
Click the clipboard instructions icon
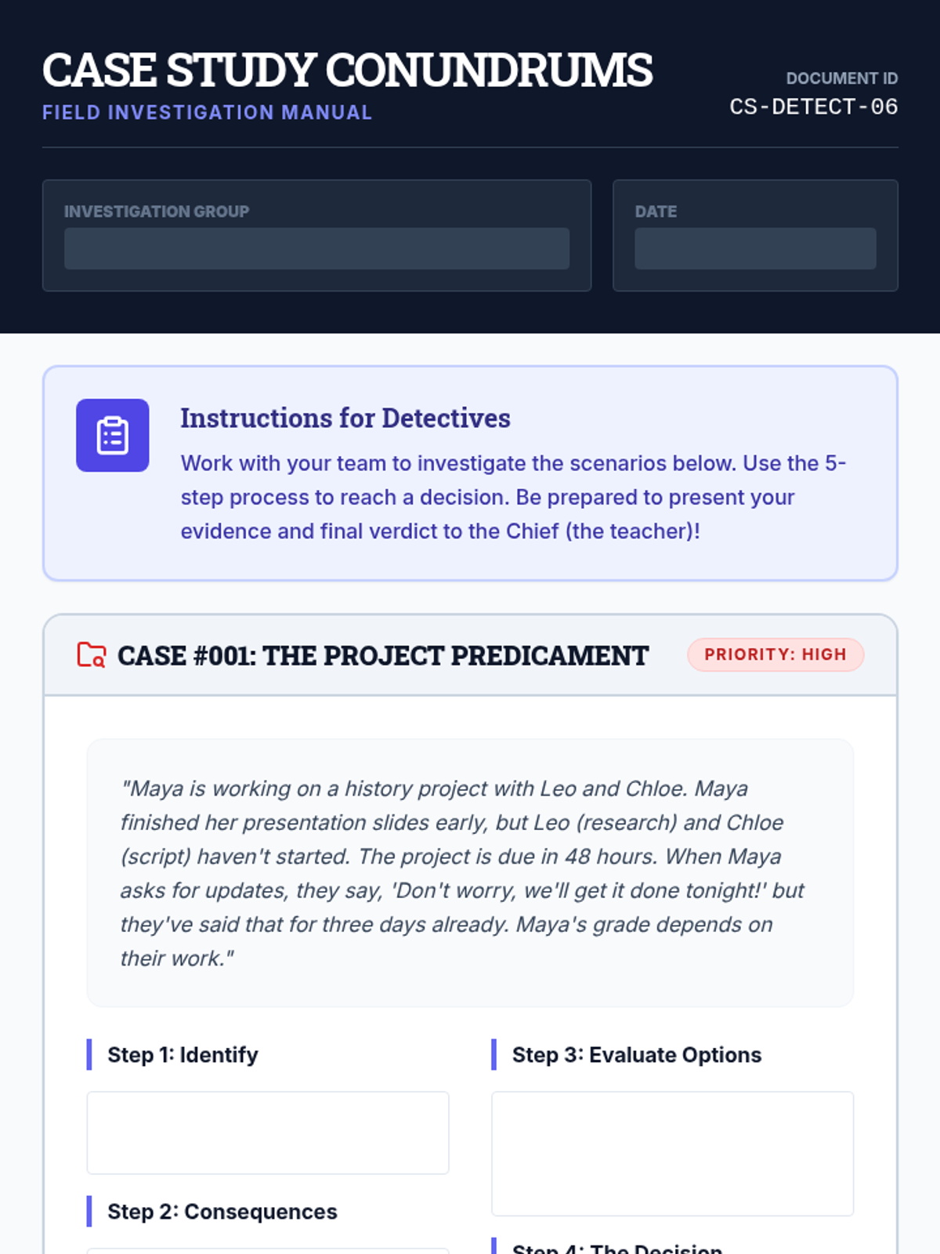pyautogui.click(x=112, y=435)
